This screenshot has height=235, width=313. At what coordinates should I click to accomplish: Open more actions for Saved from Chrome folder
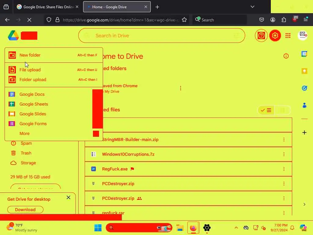pyautogui.click(x=180, y=88)
